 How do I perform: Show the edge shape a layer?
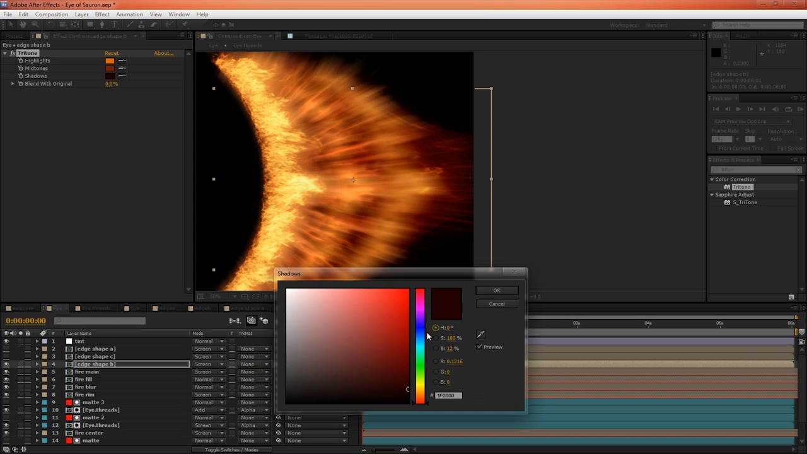click(x=6, y=349)
